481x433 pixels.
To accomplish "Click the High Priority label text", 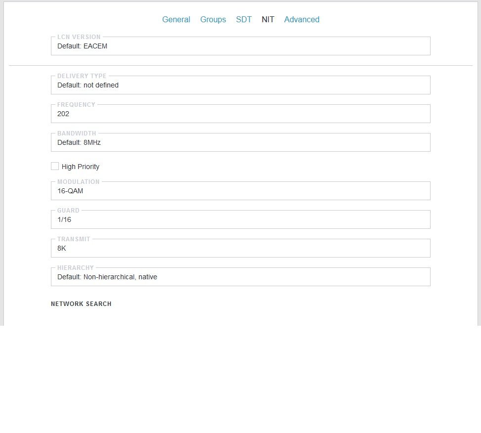I will coord(81,167).
